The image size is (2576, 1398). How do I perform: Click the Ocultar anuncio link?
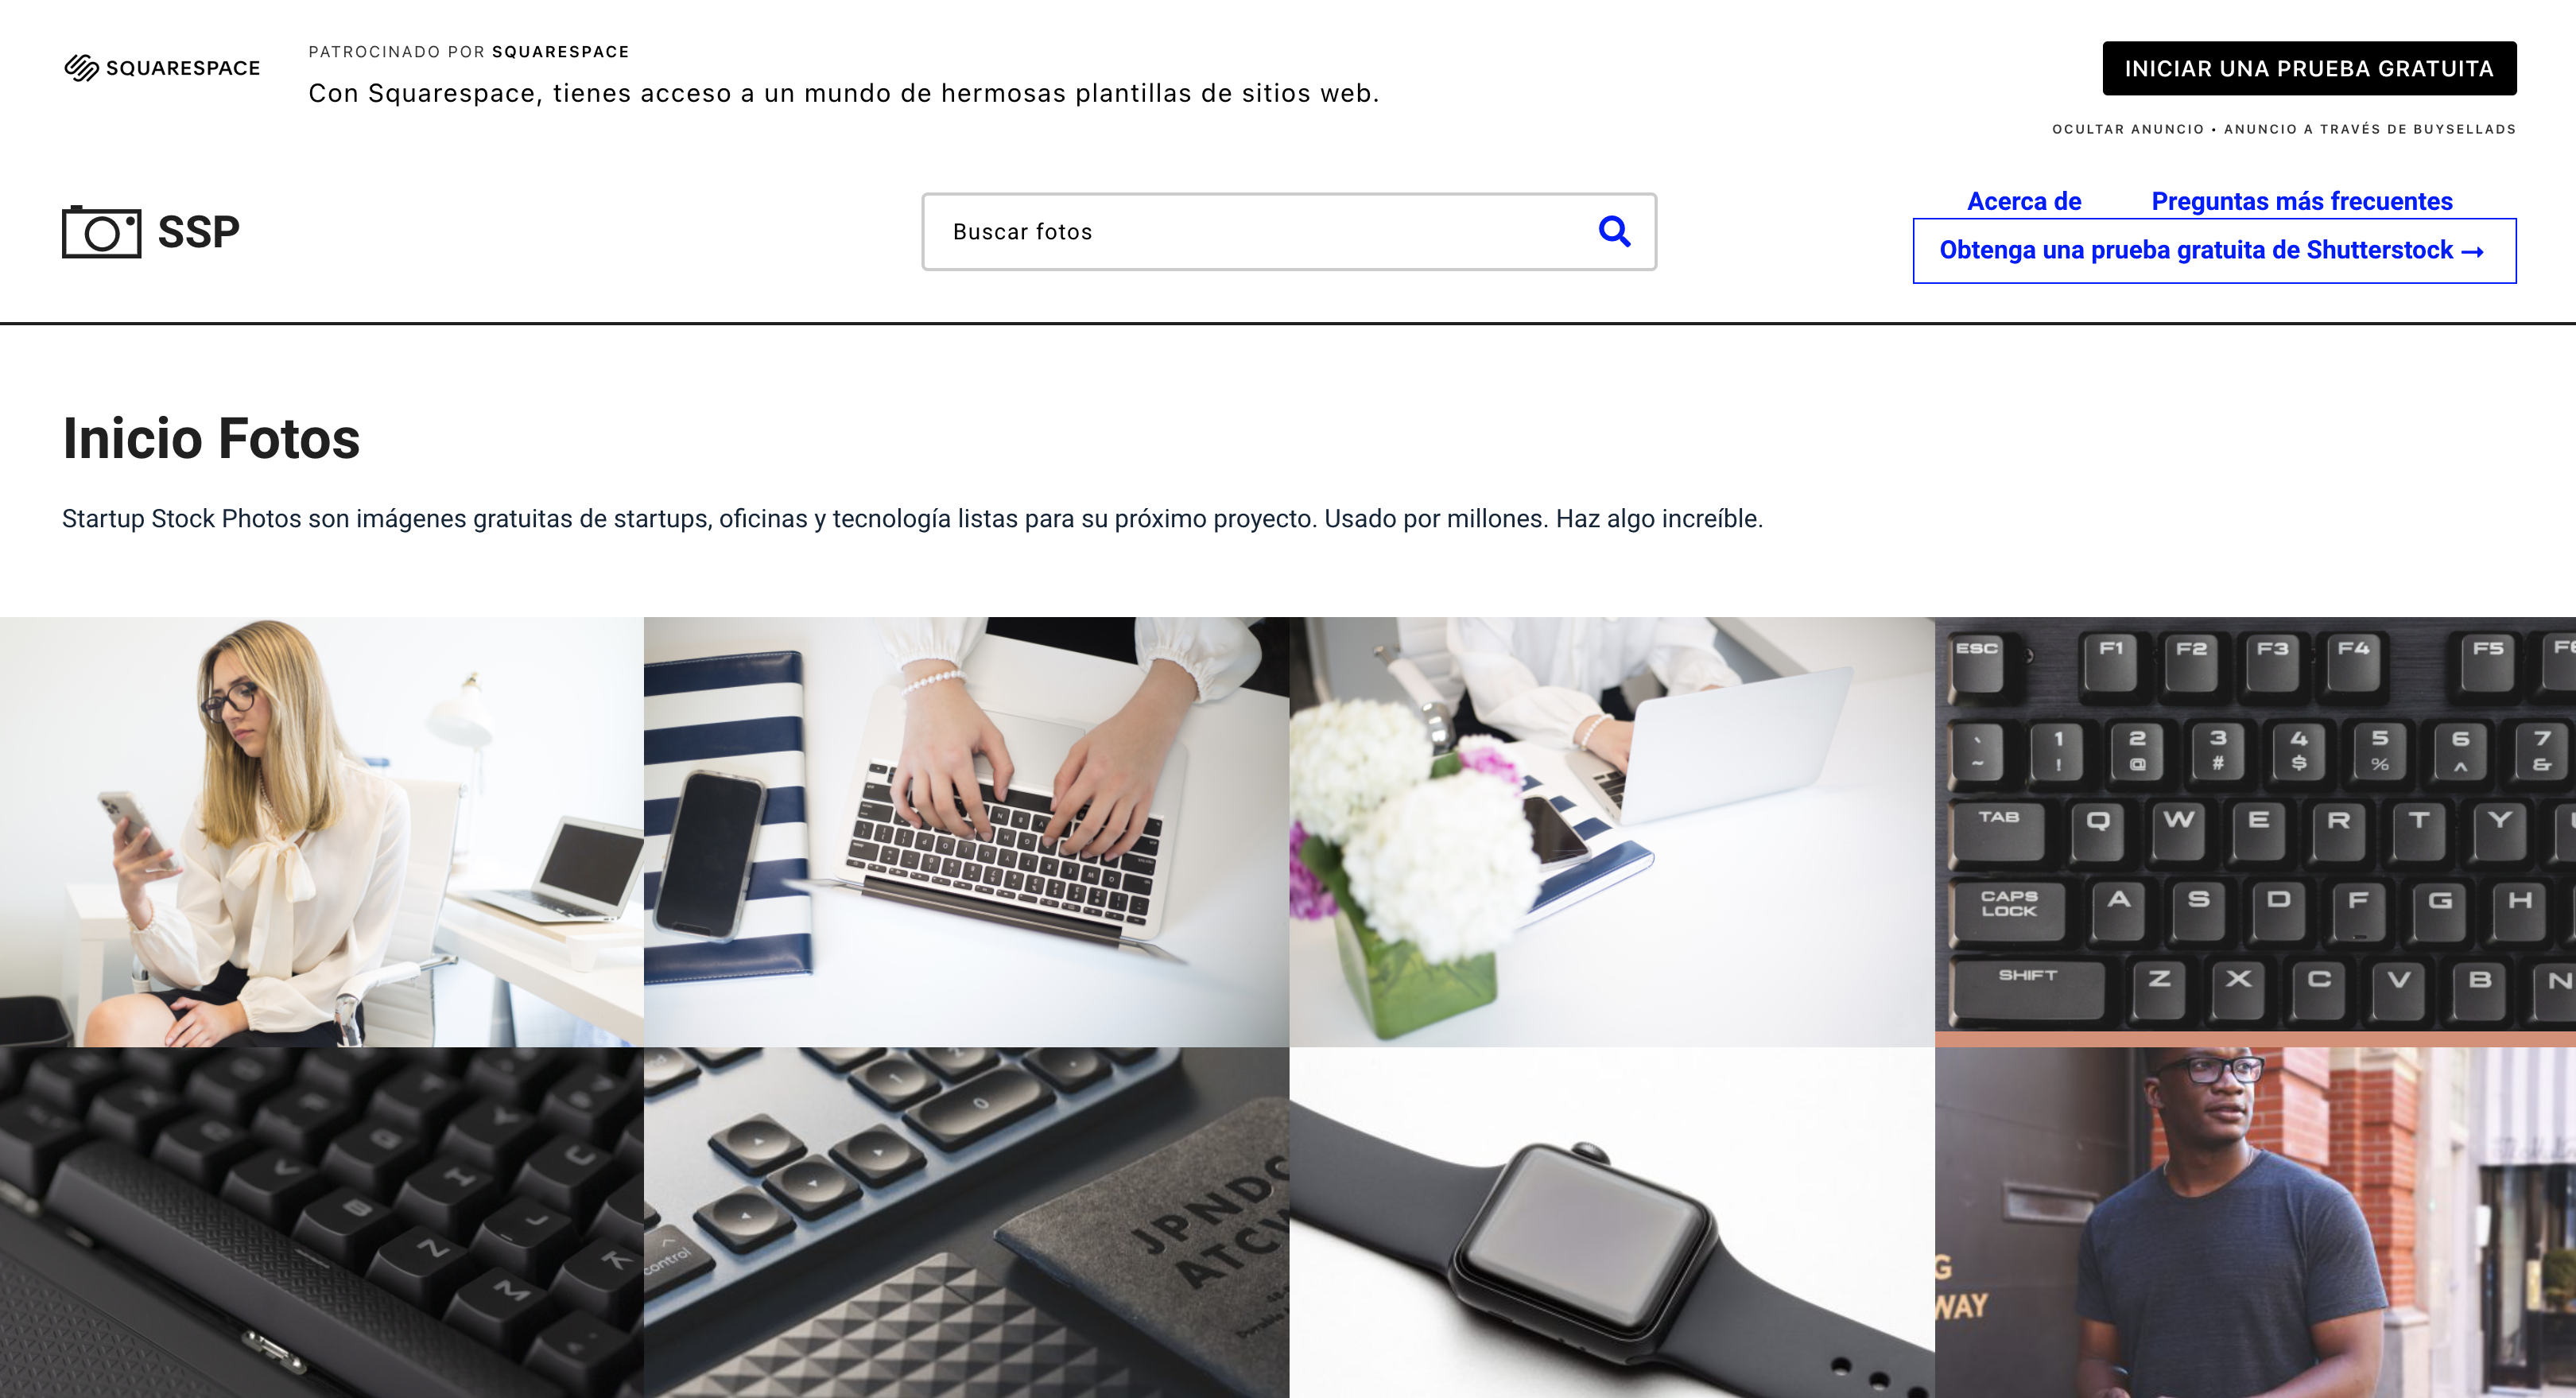2128,129
